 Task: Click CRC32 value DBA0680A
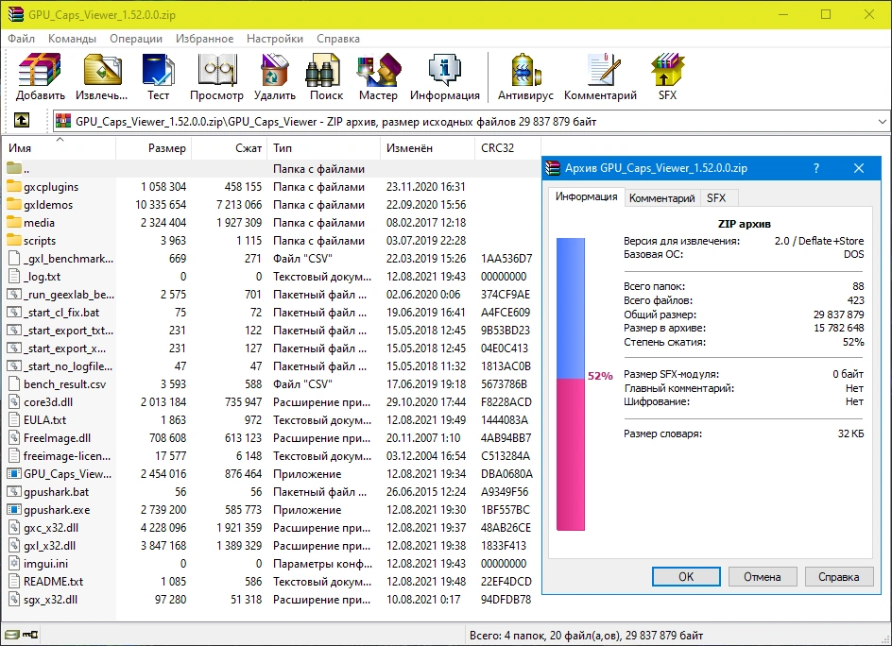506,474
